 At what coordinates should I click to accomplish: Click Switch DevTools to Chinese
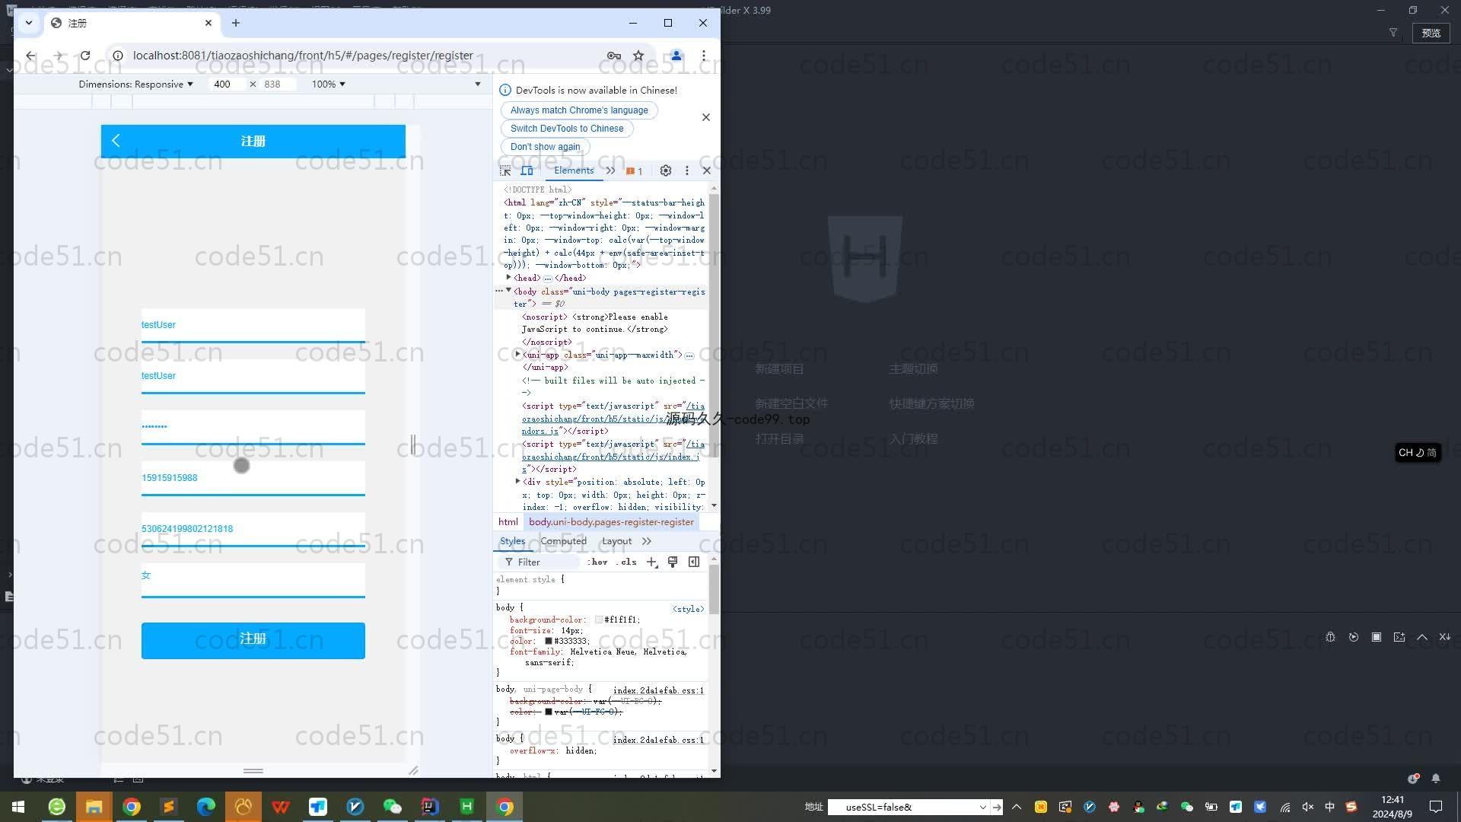pos(567,129)
